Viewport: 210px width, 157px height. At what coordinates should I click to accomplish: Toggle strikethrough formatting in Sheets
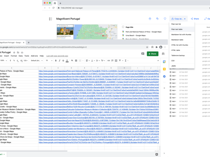[x=63, y=61]
